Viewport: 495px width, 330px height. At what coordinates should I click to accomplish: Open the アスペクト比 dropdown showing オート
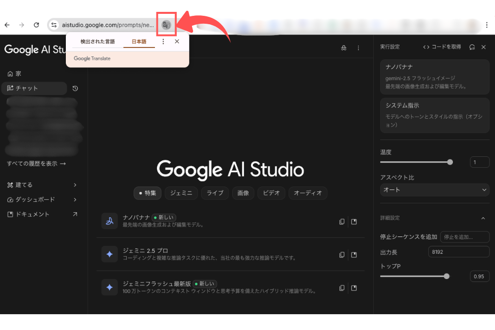(435, 190)
